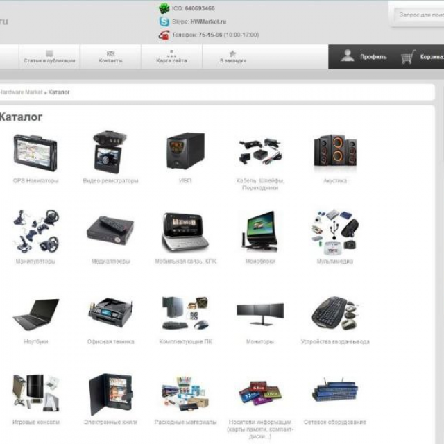Open the GPS Навигаторы category image
This screenshot has width=444, height=444.
pos(35,153)
